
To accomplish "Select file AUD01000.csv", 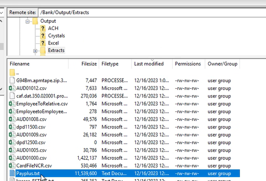I will click(31, 158).
